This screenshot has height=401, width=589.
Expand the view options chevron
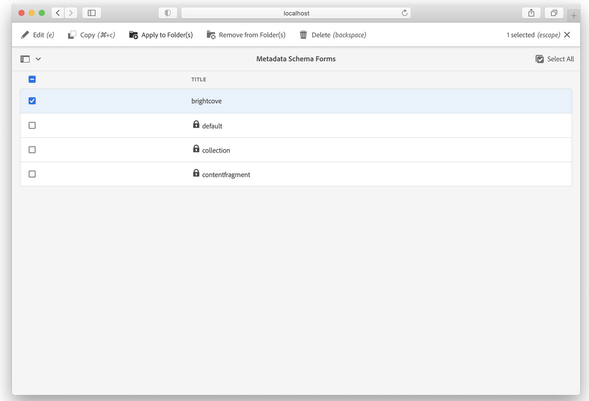[x=38, y=59]
